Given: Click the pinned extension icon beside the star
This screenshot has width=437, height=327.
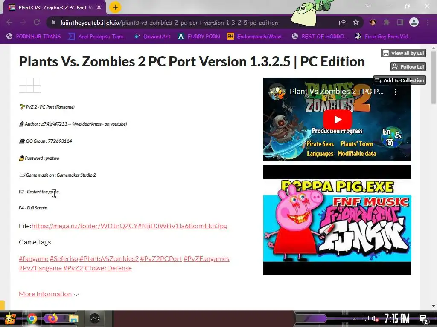Looking at the screenshot, I should click(373, 22).
